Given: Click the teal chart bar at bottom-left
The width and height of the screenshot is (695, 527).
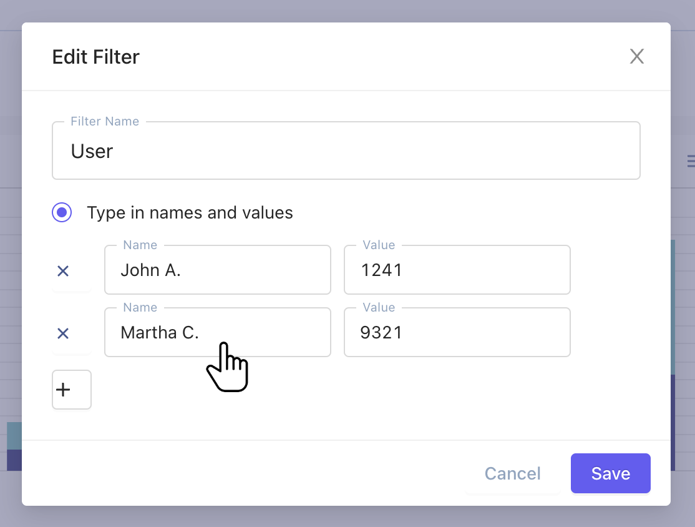Looking at the screenshot, I should [x=14, y=435].
